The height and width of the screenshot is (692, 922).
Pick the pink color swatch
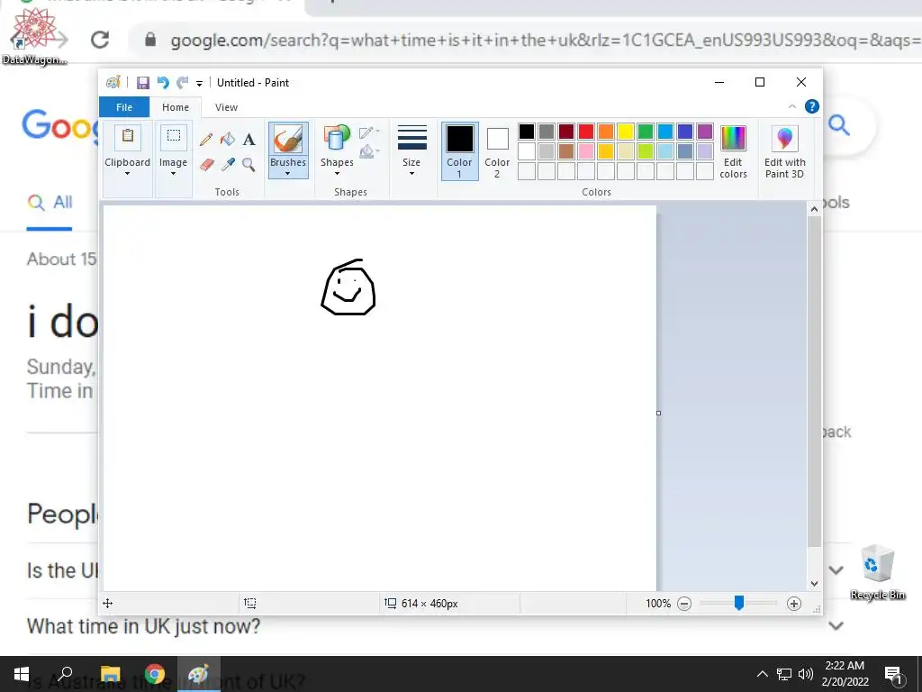[585, 151]
